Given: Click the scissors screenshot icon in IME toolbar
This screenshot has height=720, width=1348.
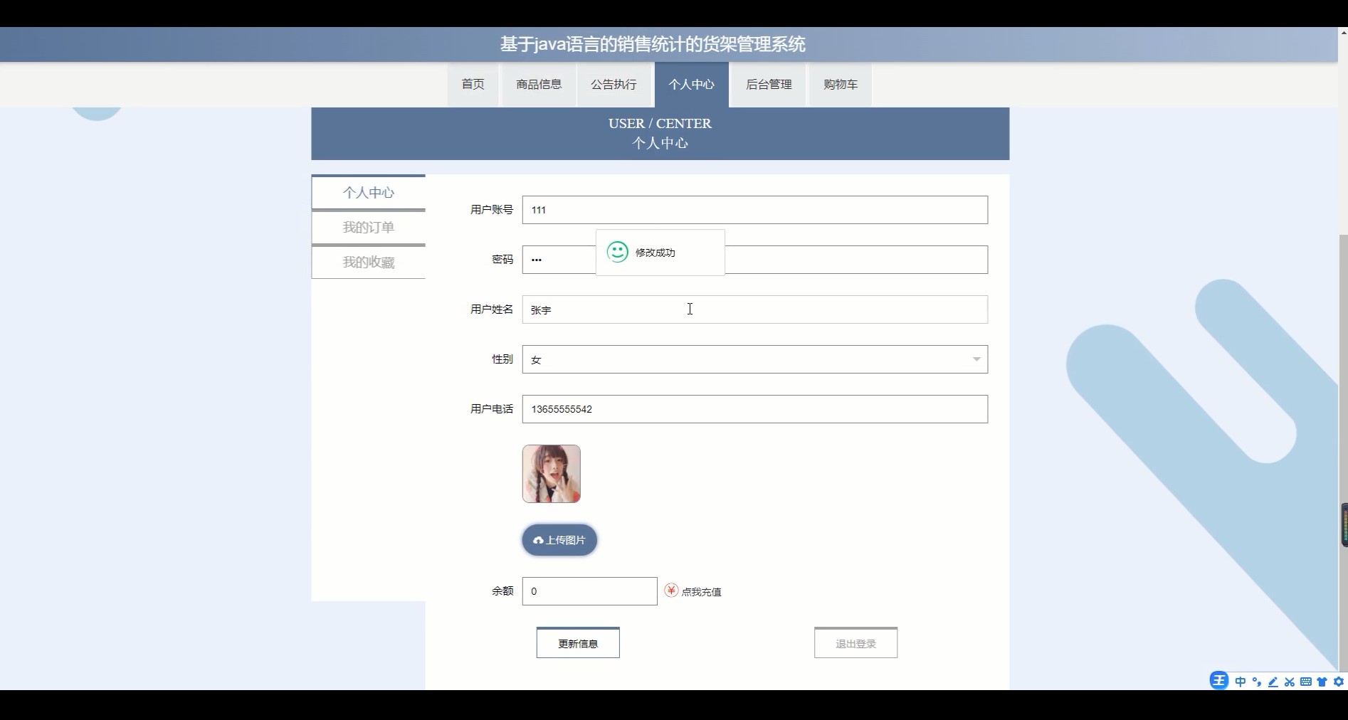Looking at the screenshot, I should tap(1289, 682).
